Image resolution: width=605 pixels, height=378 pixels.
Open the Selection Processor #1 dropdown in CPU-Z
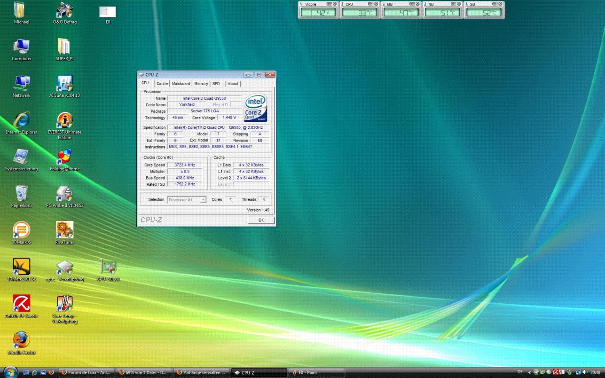pos(187,200)
